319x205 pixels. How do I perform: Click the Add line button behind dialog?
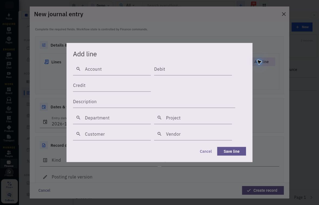[x=264, y=61]
